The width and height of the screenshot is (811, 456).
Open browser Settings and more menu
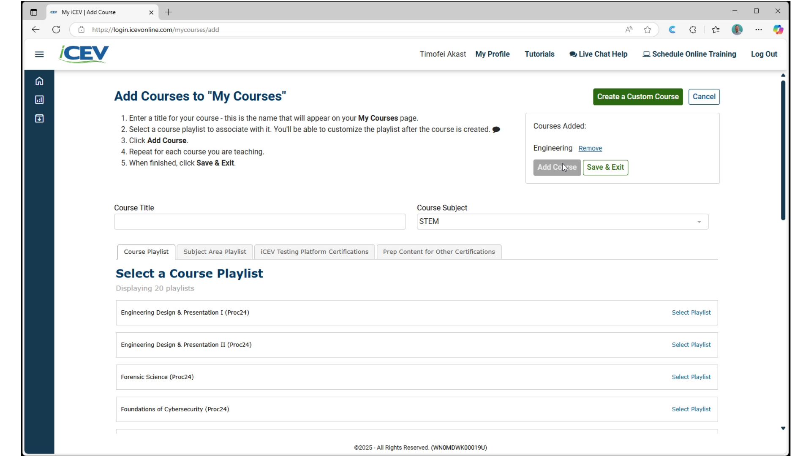(x=759, y=30)
